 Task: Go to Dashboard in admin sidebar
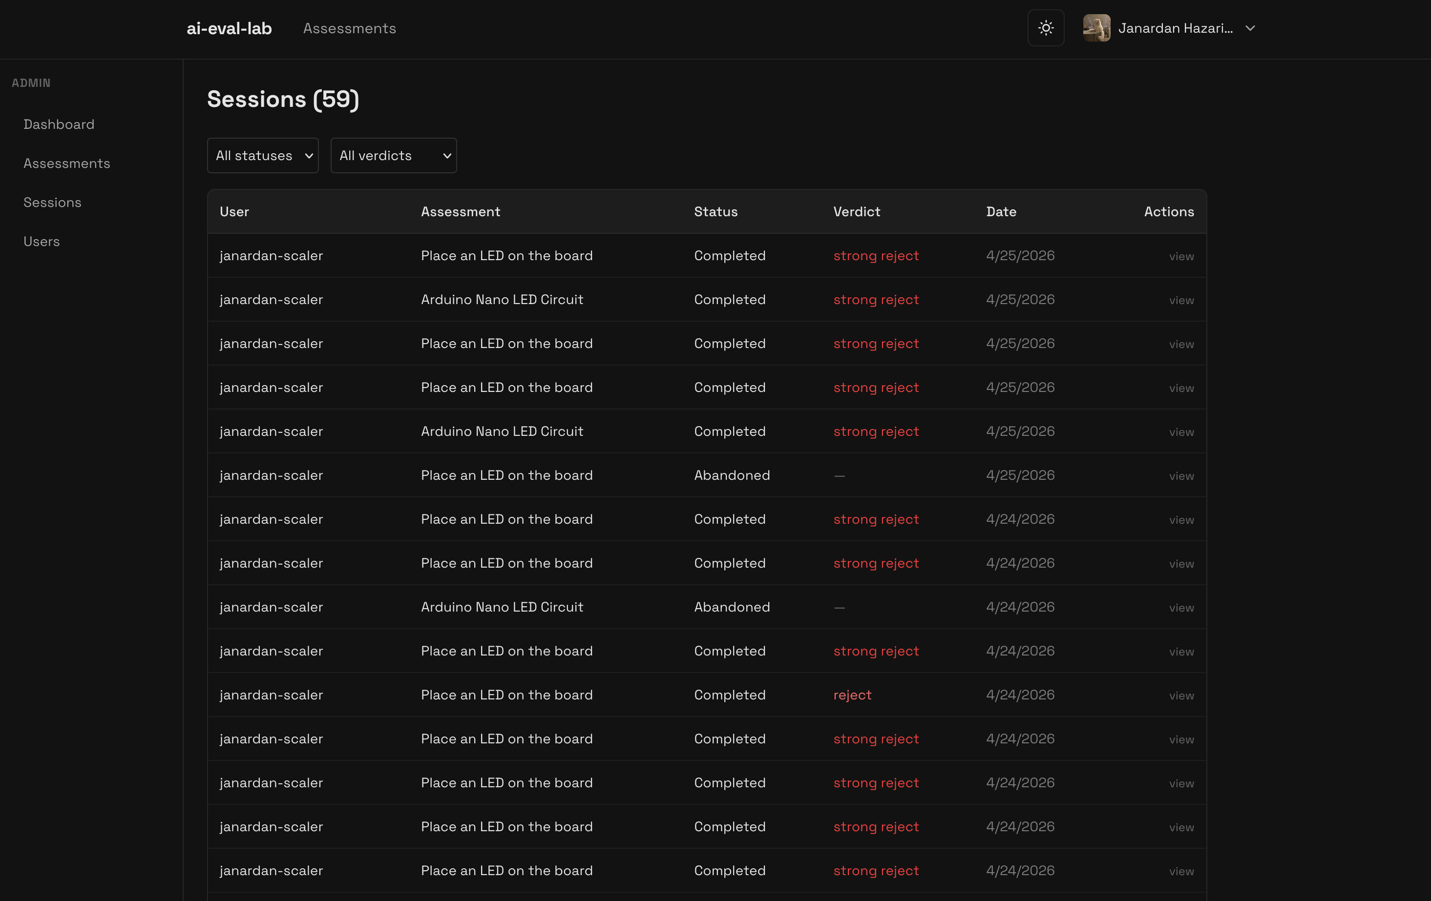[59, 124]
